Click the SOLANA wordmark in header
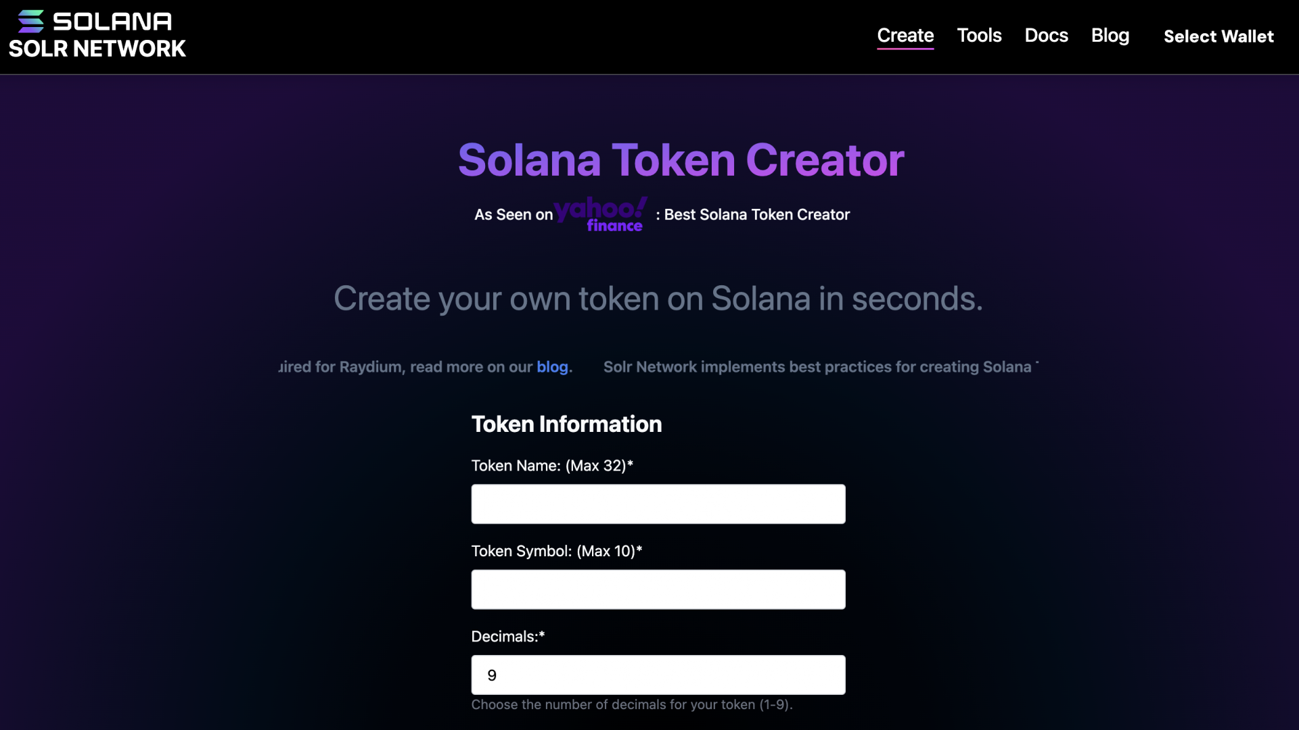This screenshot has width=1299, height=730. (x=112, y=22)
